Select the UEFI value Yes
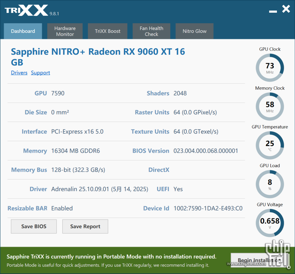This screenshot has width=295, height=274. (178, 189)
